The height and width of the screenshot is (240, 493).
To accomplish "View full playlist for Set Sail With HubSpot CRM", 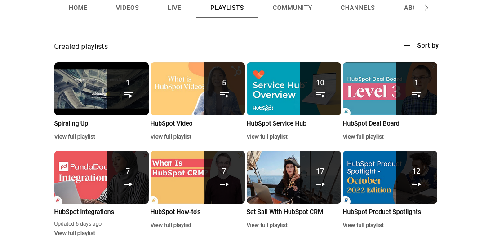I will (x=267, y=225).
